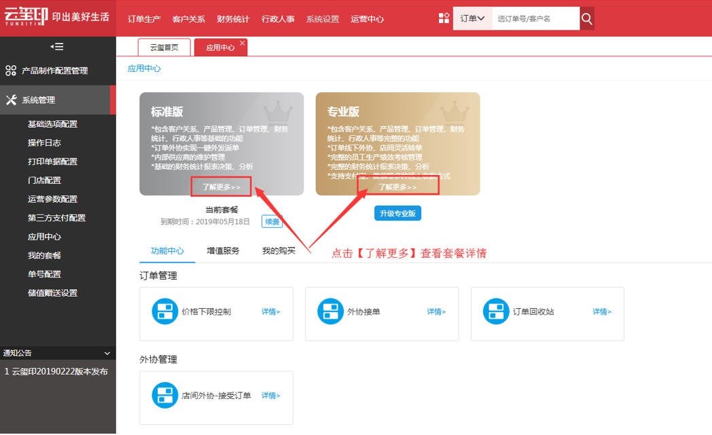This screenshot has height=435, width=712.
Task: Open 详情 for 订单回收站
Action: pos(602,311)
